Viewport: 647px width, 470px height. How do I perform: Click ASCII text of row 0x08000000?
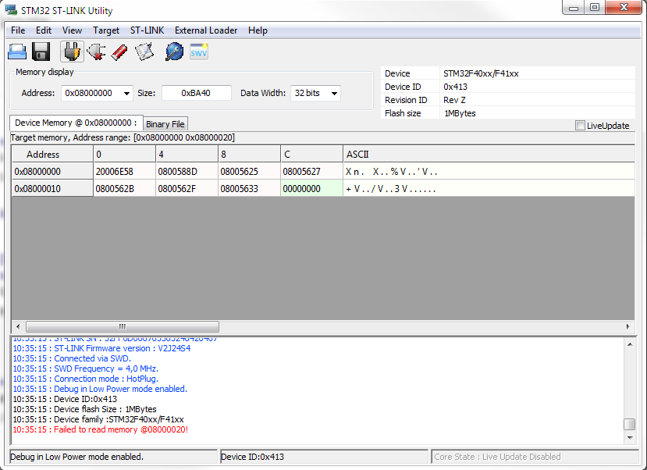pos(392,172)
